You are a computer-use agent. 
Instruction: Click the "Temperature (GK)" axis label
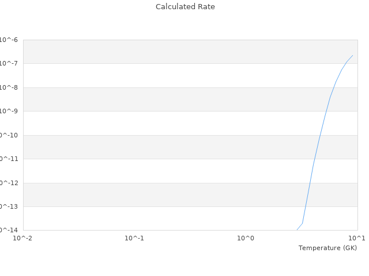327,248
